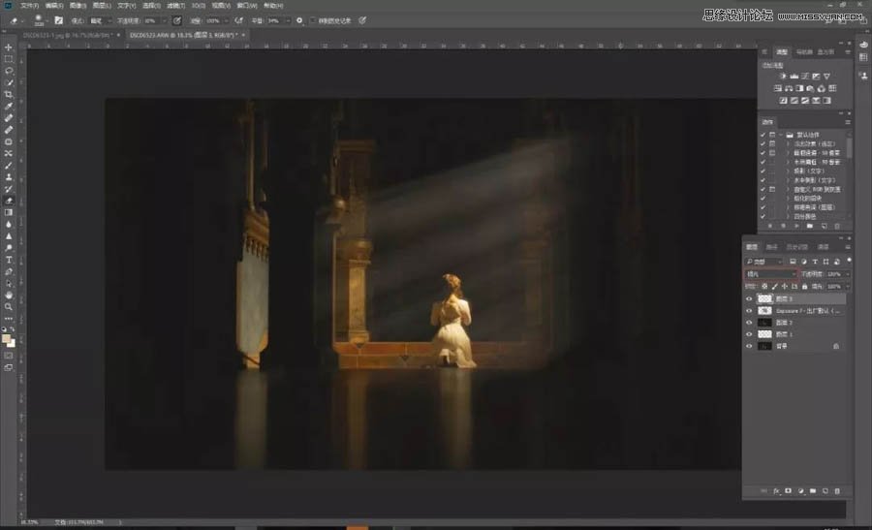872x530 pixels.
Task: Enable the erase to history checkbox
Action: [x=313, y=20]
